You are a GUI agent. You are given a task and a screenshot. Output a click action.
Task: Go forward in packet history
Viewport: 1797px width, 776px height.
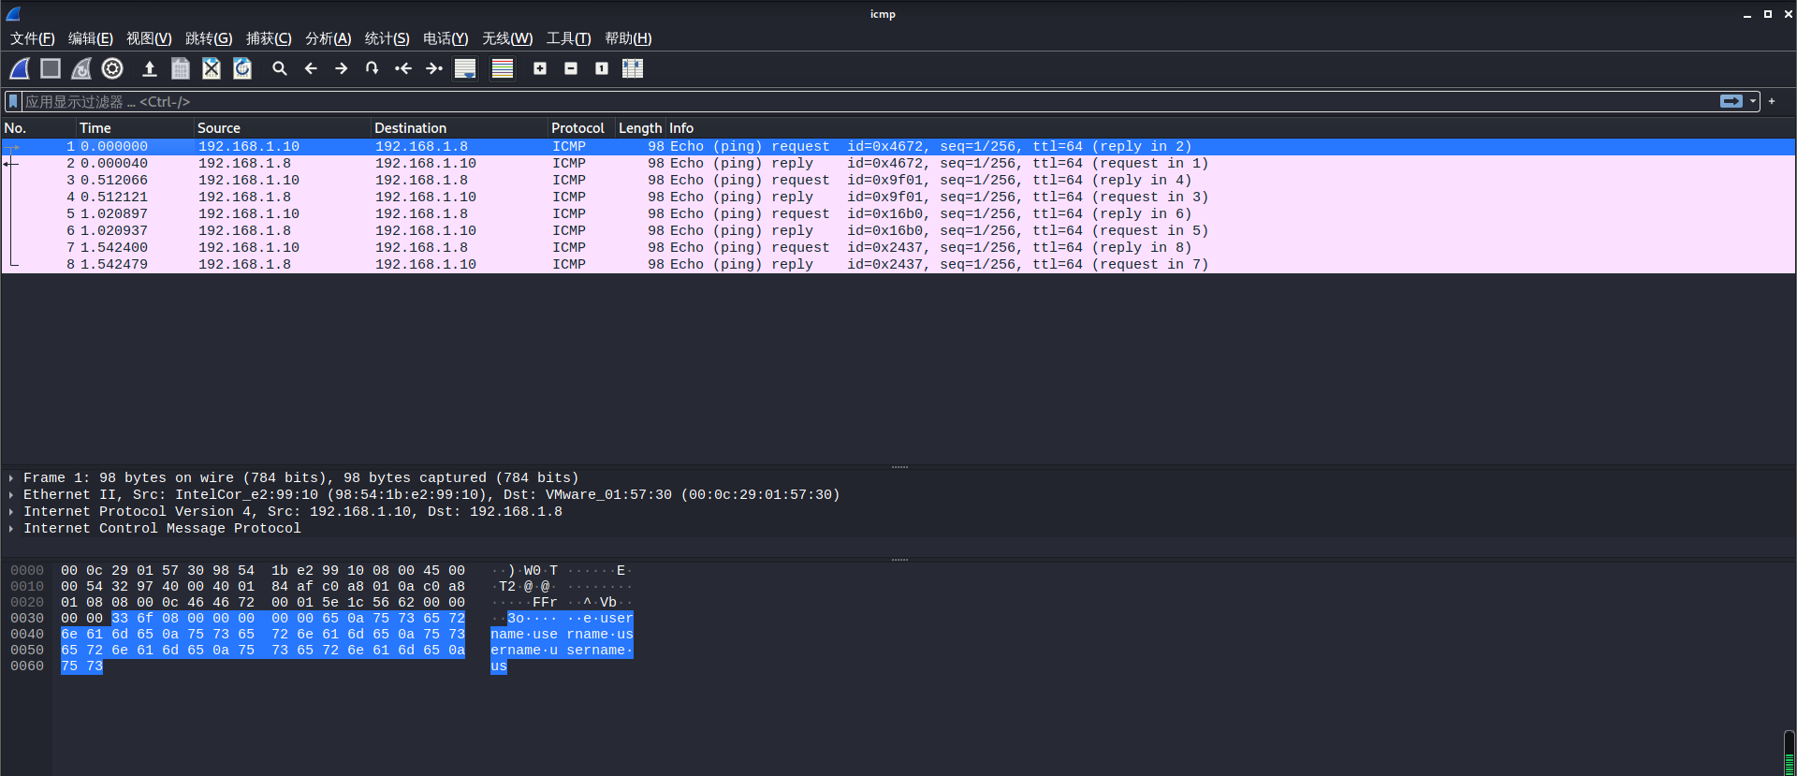pos(342,68)
